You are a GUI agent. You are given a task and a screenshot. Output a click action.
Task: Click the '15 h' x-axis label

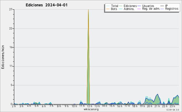point(112,106)
